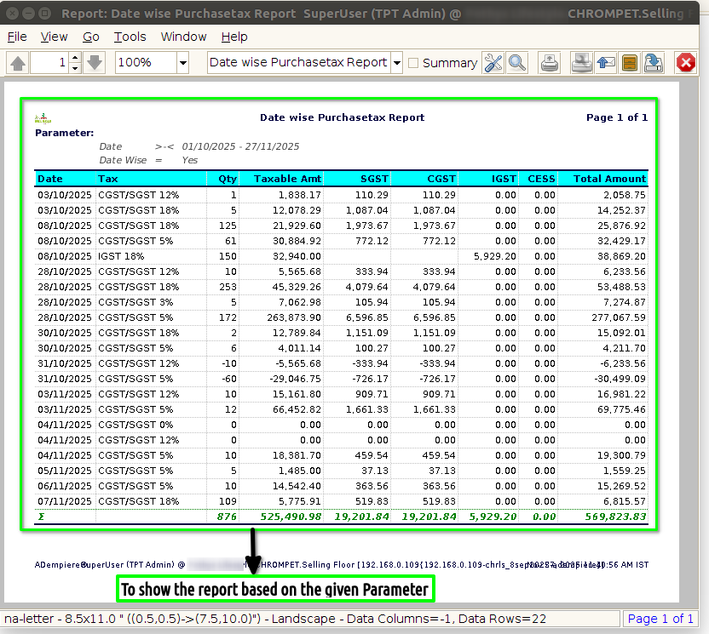
Task: Open the Tools menu
Action: coord(130,37)
